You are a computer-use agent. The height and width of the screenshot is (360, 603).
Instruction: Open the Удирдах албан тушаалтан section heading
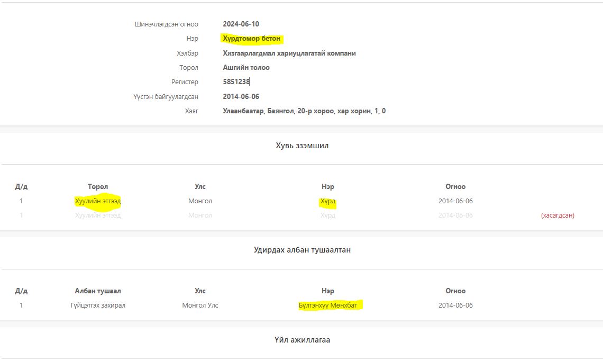pos(302,250)
